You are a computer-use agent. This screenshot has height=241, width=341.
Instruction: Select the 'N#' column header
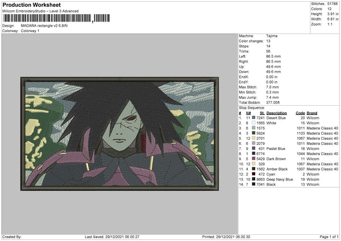(248, 113)
